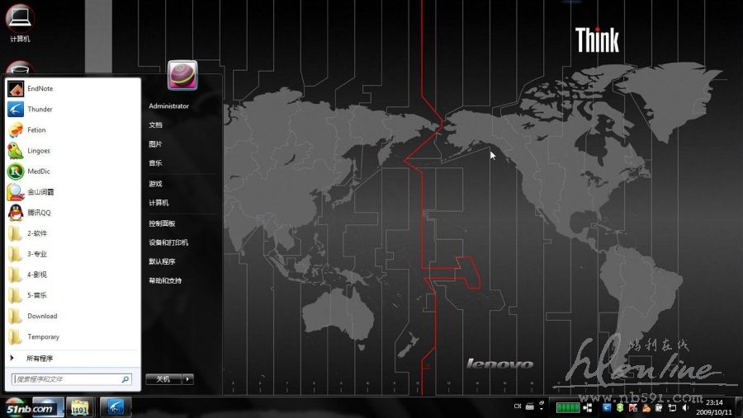Open 游戏 (Games) link
This screenshot has width=743, height=418.
point(155,184)
